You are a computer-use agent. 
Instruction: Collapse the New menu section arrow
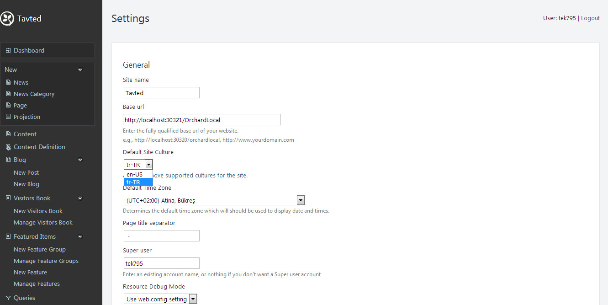point(80,70)
